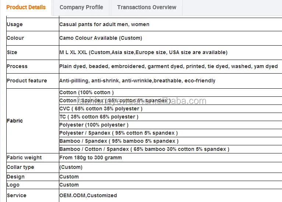The width and height of the screenshot is (282, 202).
Task: Click the Anti-pilling feature description
Action: coord(137,81)
